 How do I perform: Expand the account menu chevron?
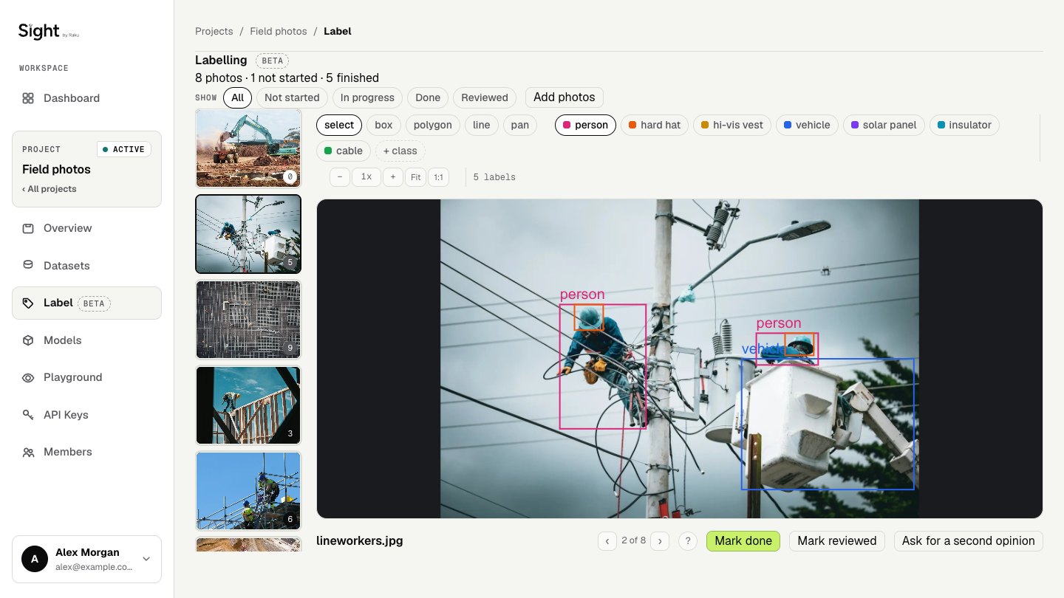146,559
